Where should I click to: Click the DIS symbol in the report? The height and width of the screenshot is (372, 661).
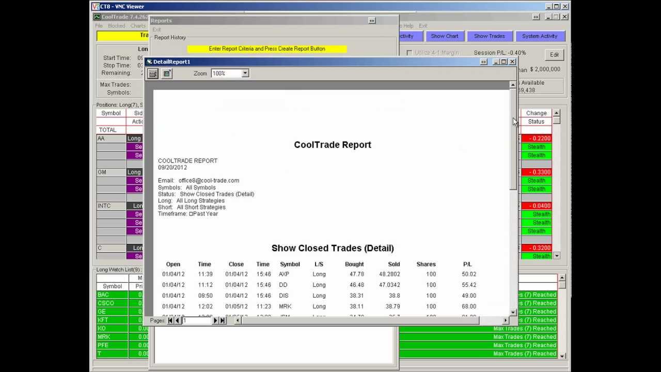[x=284, y=296]
